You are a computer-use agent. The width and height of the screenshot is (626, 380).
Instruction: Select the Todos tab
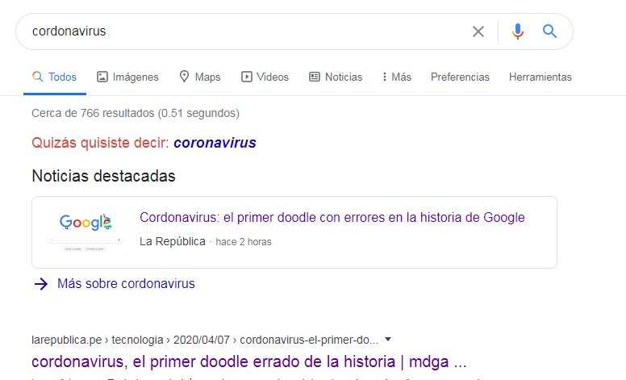click(55, 77)
